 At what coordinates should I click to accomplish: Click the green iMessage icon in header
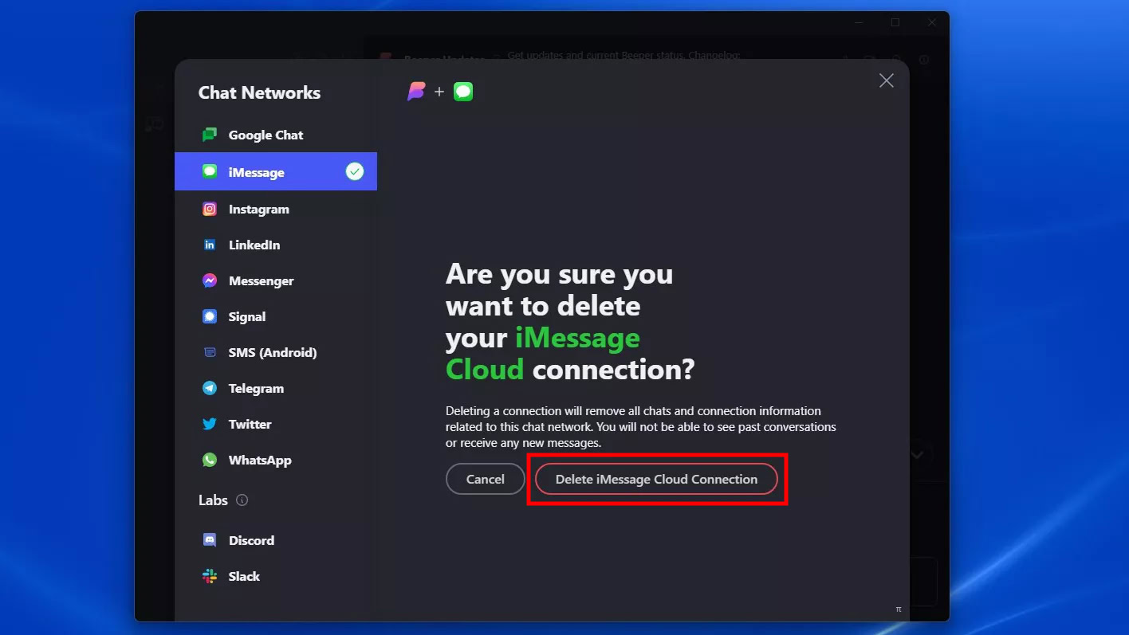[463, 92]
